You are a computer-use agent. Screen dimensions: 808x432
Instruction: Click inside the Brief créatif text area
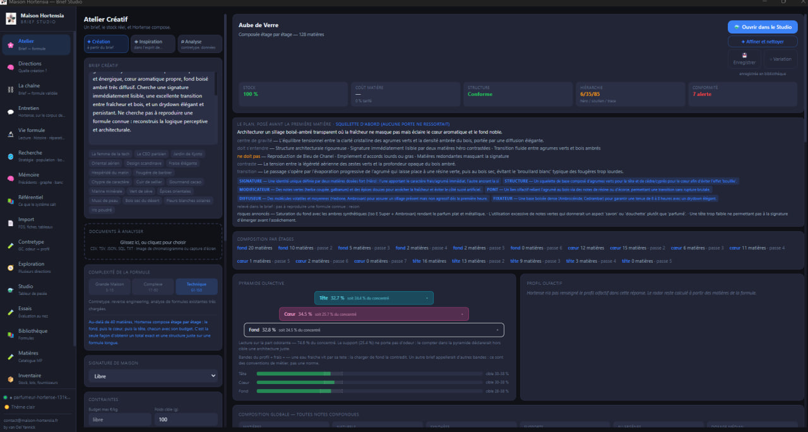tap(153, 108)
